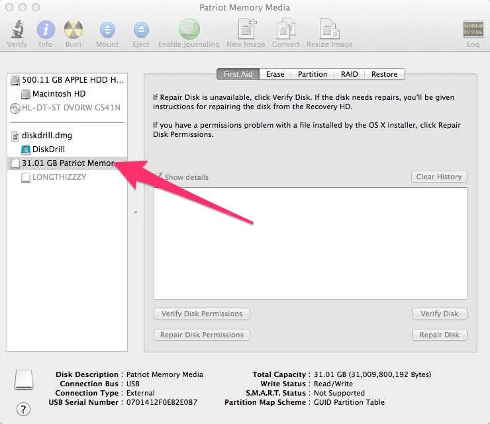The height and width of the screenshot is (424, 490).
Task: Switch to the First Aid tab
Action: (238, 74)
